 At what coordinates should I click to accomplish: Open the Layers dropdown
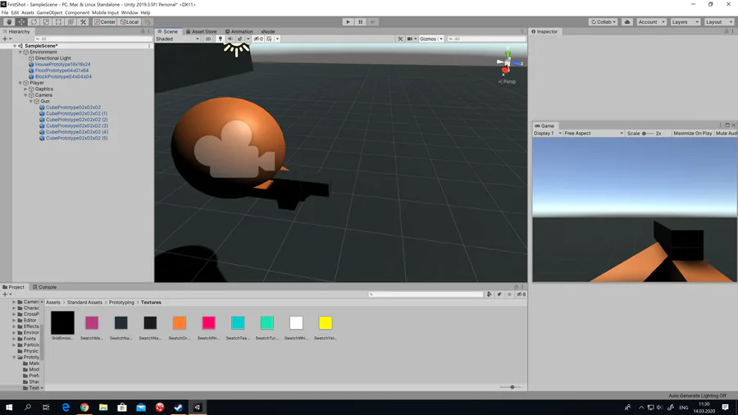(x=685, y=21)
